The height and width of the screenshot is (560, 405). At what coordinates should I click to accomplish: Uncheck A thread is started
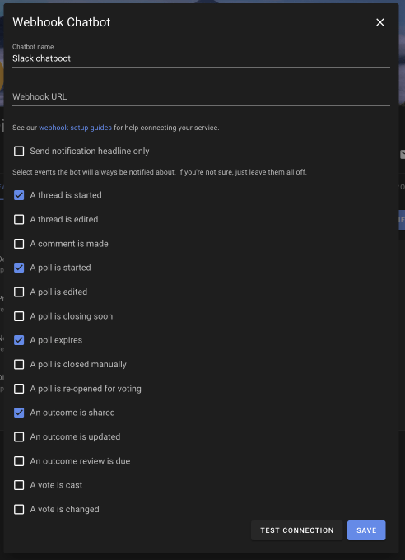coord(19,195)
